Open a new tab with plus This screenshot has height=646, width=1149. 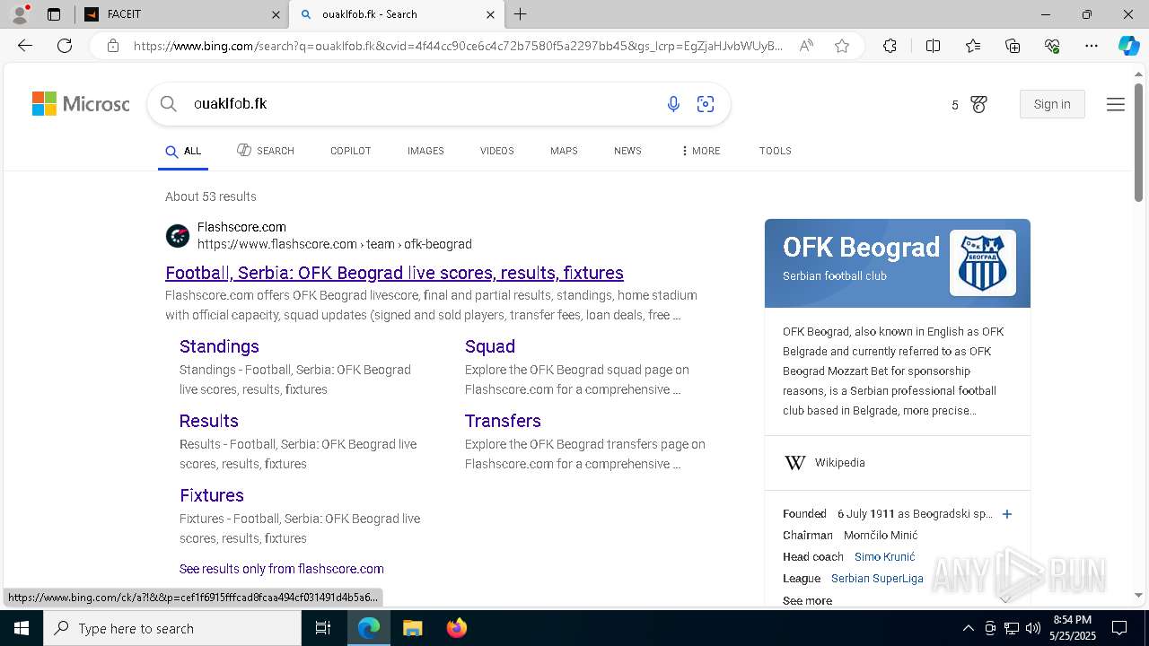click(521, 14)
